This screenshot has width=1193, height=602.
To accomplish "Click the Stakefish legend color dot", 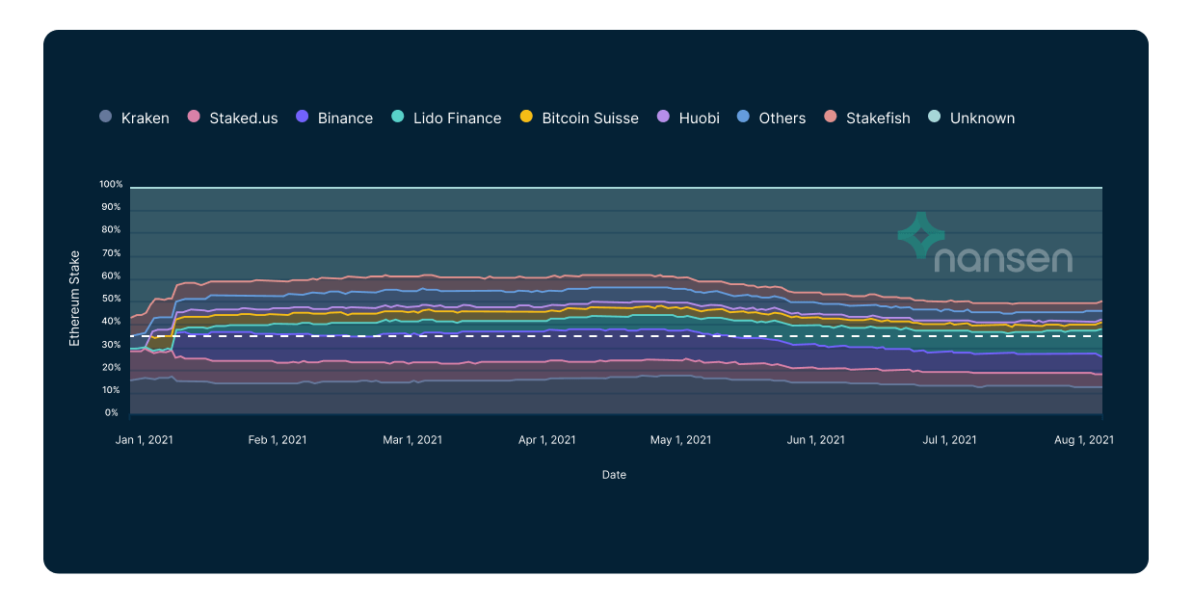I will [830, 117].
